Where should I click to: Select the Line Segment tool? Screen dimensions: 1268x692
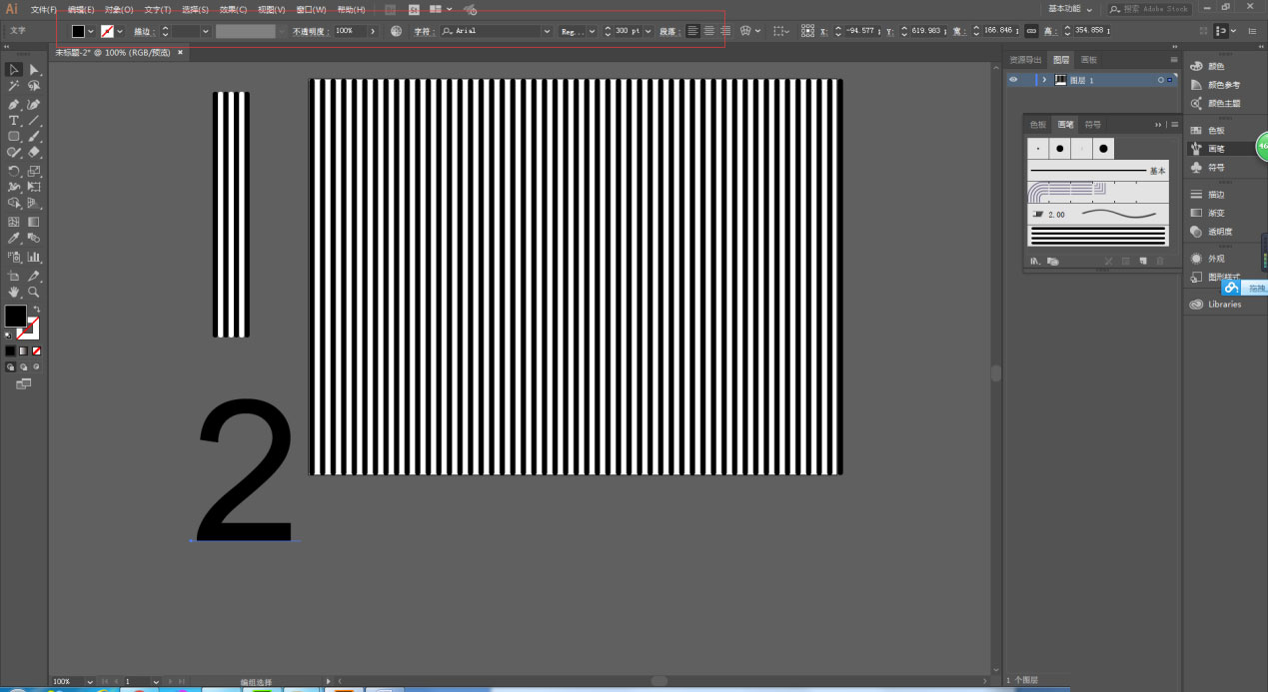(x=34, y=120)
